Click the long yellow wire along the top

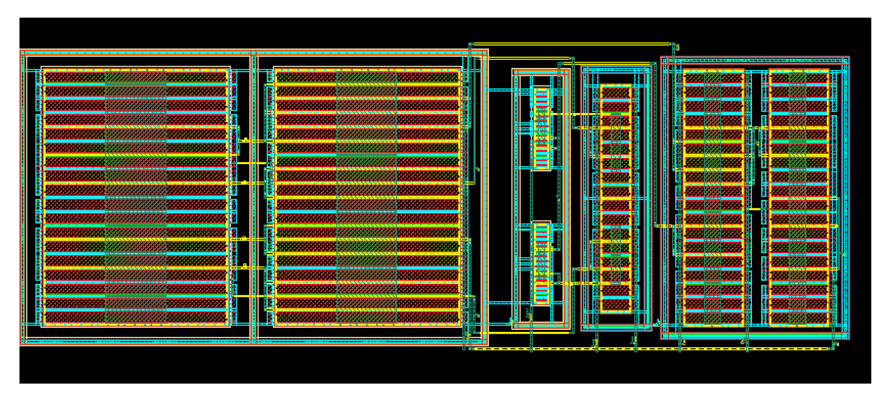[x=572, y=44]
